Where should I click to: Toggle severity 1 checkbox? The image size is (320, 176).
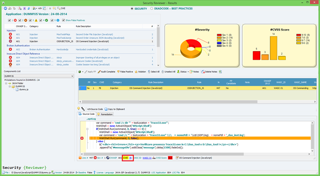[9, 20]
